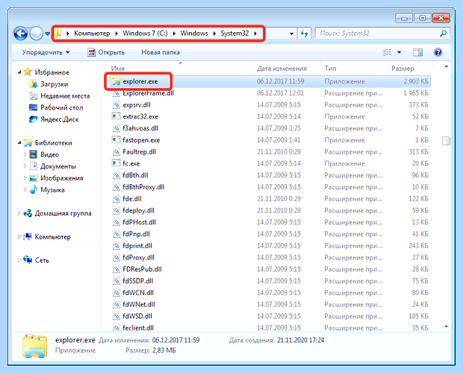This screenshot has width=463, height=373.
Task: Sort by the Размер column header
Action: pyautogui.click(x=403, y=69)
